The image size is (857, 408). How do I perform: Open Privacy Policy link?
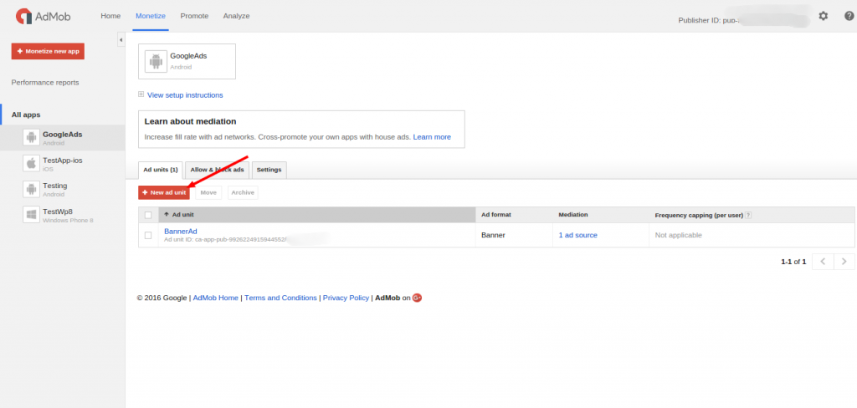(x=346, y=298)
